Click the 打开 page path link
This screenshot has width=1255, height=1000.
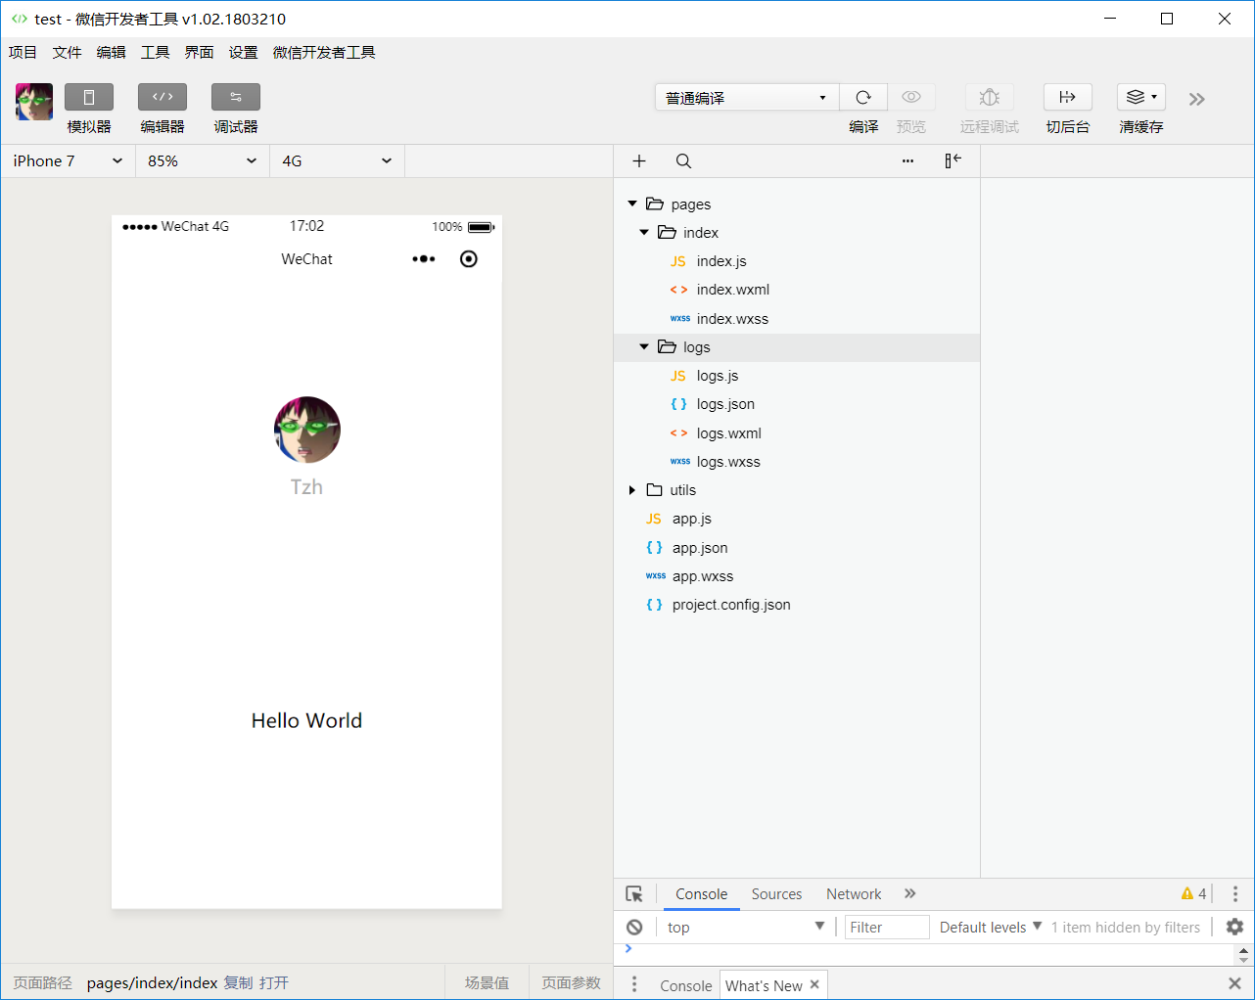[274, 982]
